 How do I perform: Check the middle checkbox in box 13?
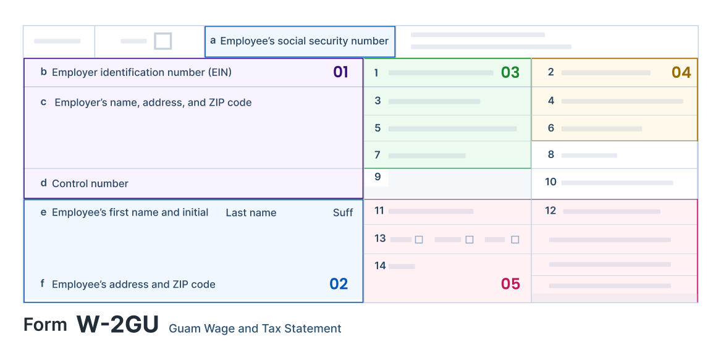(x=470, y=240)
